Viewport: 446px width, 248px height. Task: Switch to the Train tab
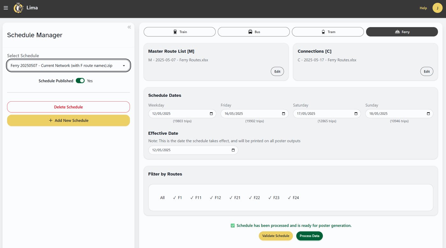point(180,32)
